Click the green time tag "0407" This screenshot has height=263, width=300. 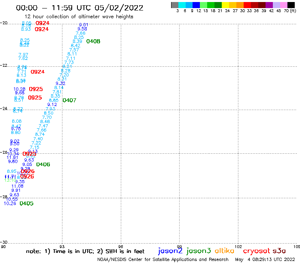click(x=69, y=100)
